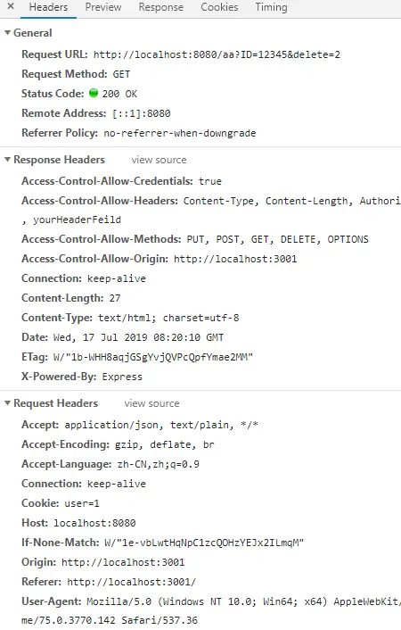This screenshot has height=630, width=401.
Task: Collapse the General section triangle
Action: pos(7,33)
